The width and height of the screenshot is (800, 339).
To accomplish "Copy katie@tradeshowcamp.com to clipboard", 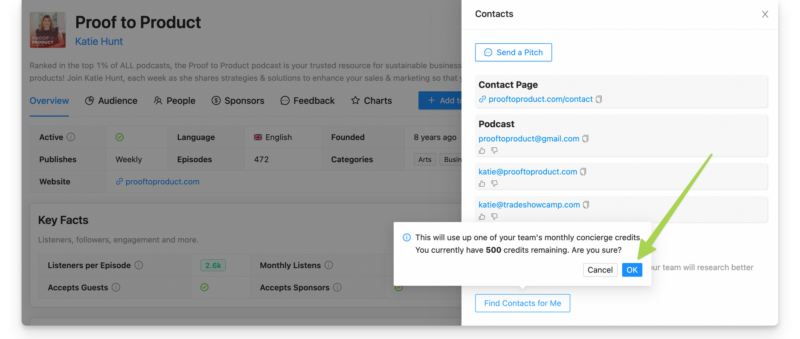I will click(x=586, y=205).
